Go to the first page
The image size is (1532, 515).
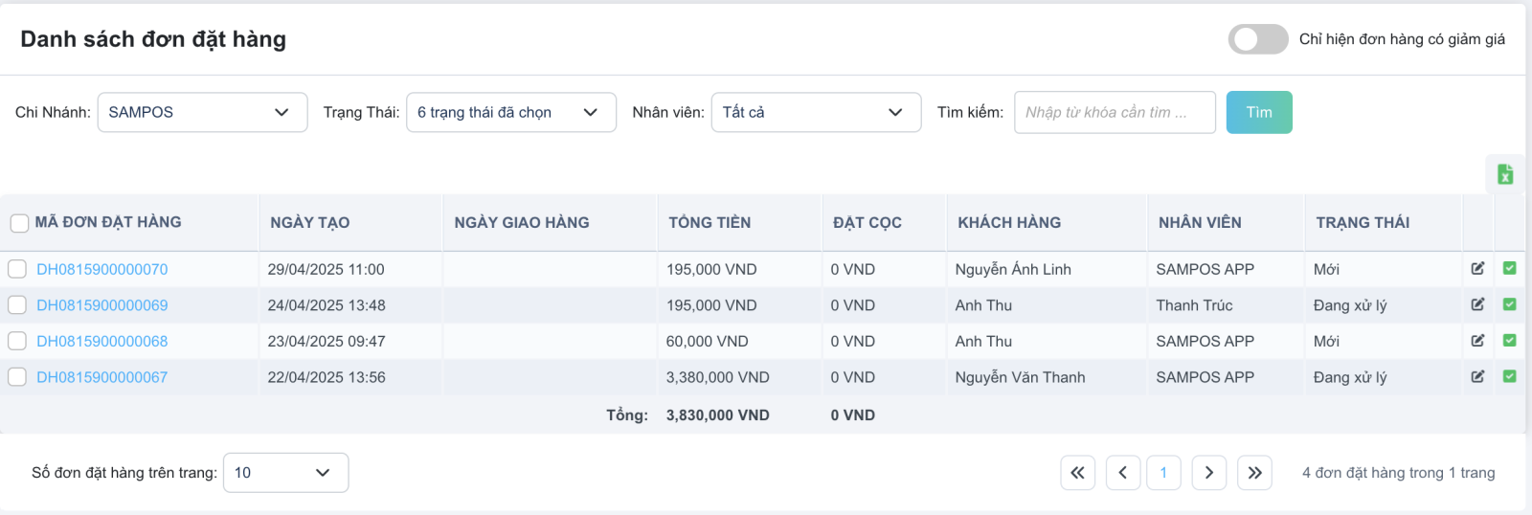coord(1078,472)
